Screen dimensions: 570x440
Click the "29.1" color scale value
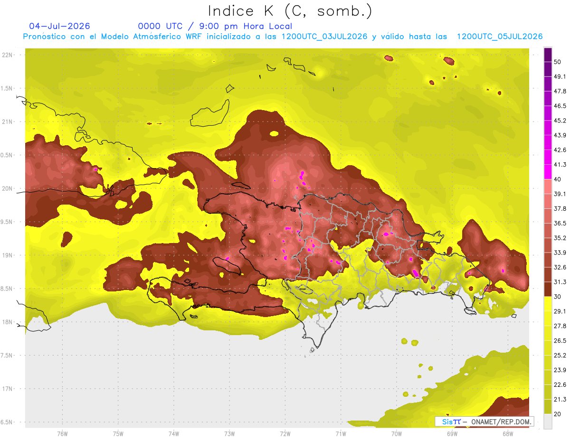click(x=560, y=311)
